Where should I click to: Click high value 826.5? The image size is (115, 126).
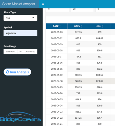point(99,63)
